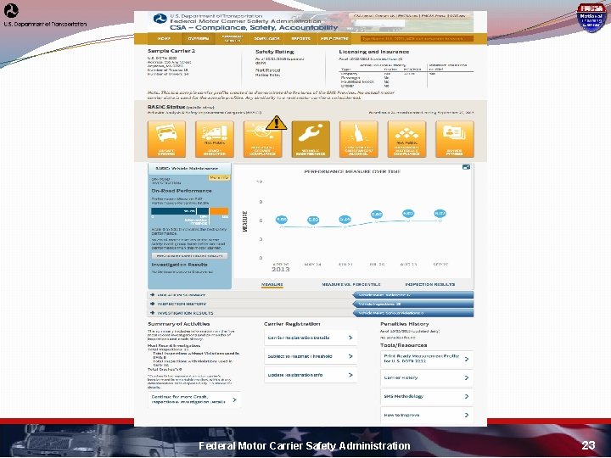Click the April data point on the chart

[x=282, y=220]
